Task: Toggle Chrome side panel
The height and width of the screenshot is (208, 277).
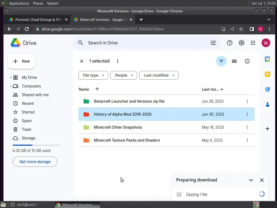Action: (x=252, y=29)
